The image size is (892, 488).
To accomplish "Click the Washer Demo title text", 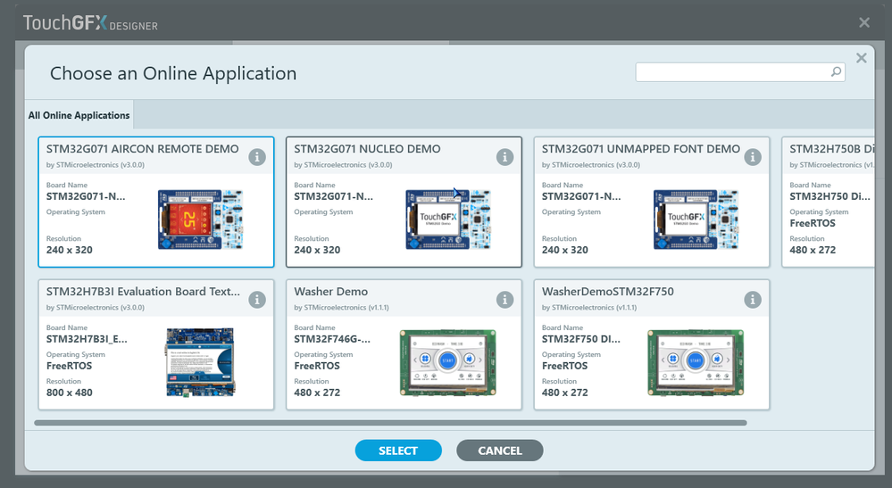I will coord(330,292).
